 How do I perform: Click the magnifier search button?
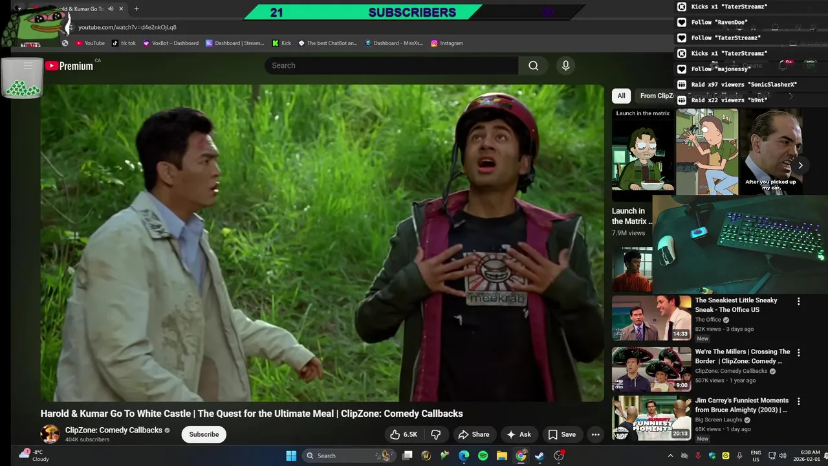(533, 65)
